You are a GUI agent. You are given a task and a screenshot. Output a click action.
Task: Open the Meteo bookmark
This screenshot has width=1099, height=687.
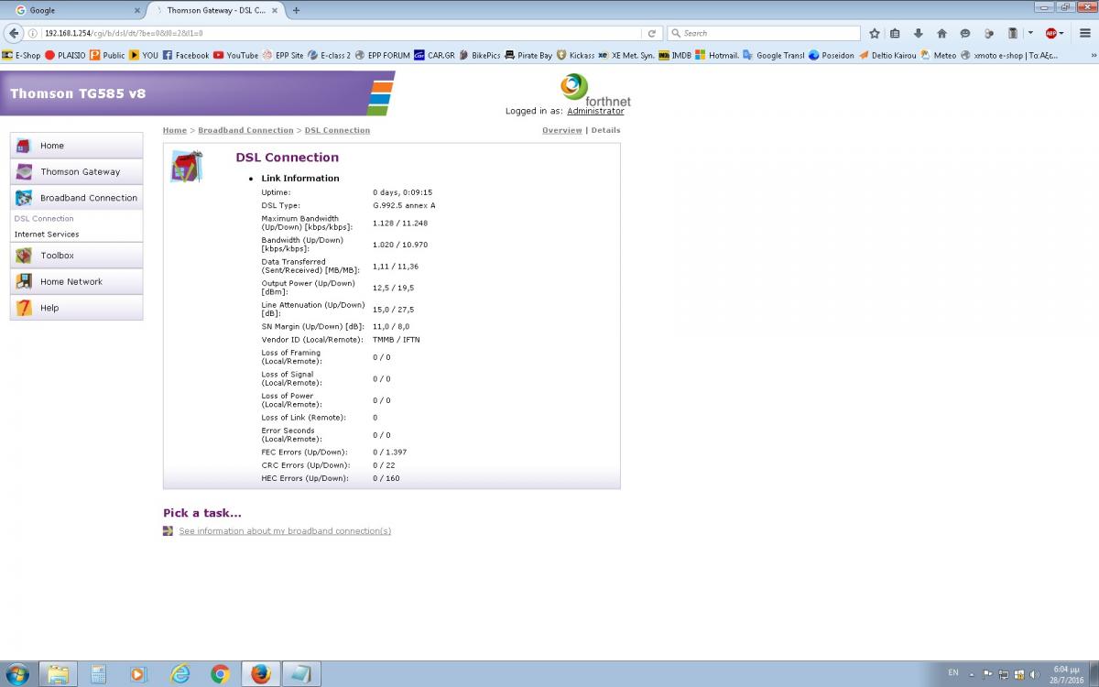(939, 55)
